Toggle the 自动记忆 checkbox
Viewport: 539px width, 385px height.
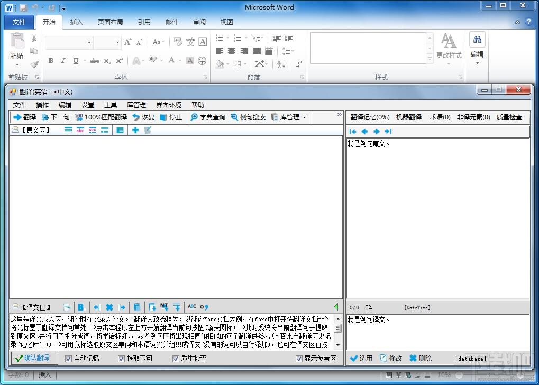[x=68, y=359]
